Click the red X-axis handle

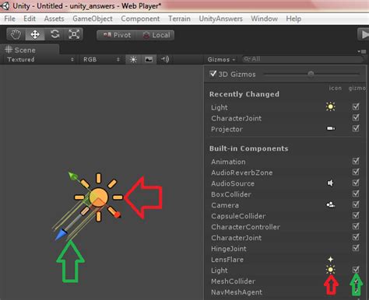117,215
